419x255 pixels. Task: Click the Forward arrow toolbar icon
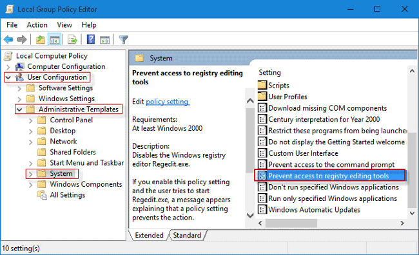pyautogui.click(x=22, y=40)
